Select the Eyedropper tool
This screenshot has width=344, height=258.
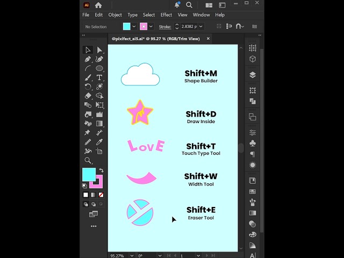[x=99, y=142]
